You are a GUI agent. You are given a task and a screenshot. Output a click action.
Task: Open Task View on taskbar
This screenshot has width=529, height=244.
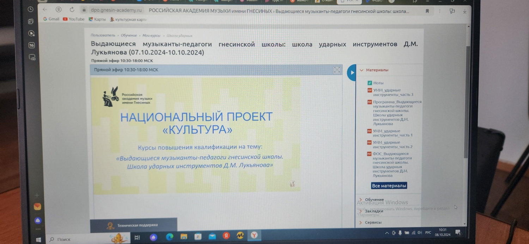pyautogui.click(x=138, y=238)
